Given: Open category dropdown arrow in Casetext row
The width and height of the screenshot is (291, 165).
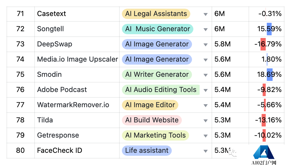Looking at the screenshot, I should [205, 14].
